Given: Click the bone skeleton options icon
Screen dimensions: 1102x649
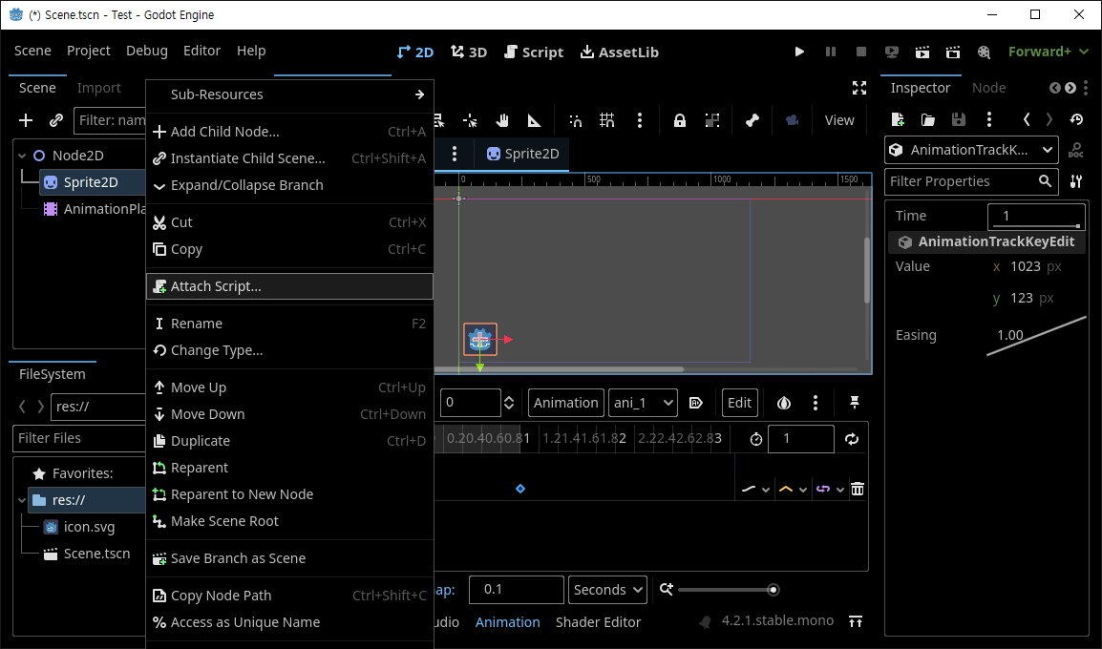Looking at the screenshot, I should 752,120.
